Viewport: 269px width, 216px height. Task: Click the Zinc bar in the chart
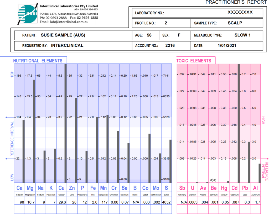coord(76,140)
